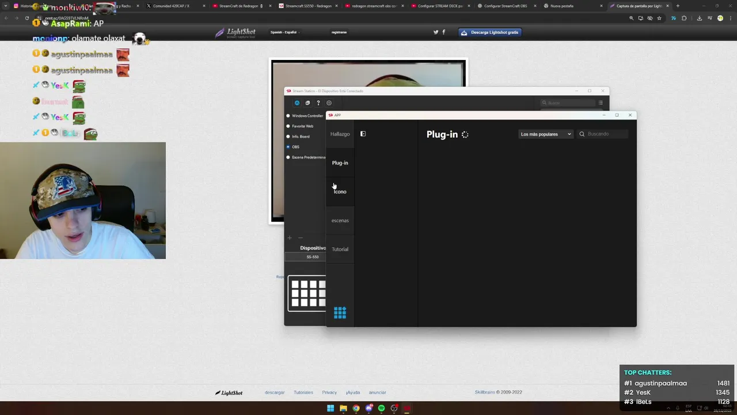The image size is (737, 415).
Task: Switch to 'Comunidad 420CAP / X' browser tab
Action: 175,6
